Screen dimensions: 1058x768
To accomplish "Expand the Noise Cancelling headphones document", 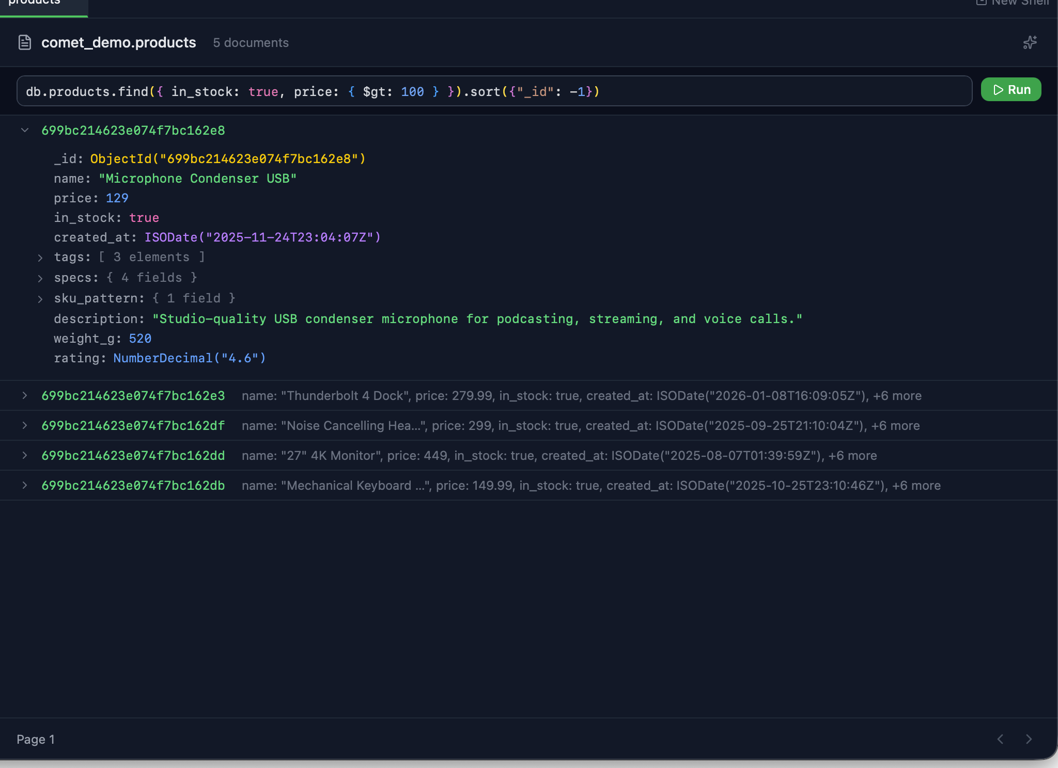I will click(x=25, y=425).
